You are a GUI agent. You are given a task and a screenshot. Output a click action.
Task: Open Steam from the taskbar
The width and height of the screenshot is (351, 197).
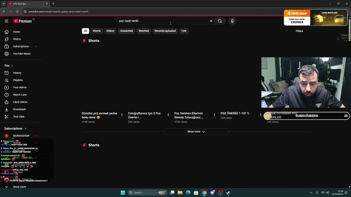[x=228, y=193]
